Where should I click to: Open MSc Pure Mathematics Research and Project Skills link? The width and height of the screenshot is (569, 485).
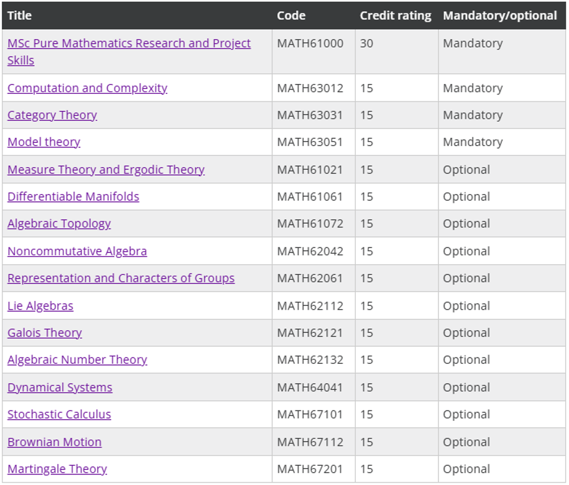tap(129, 52)
